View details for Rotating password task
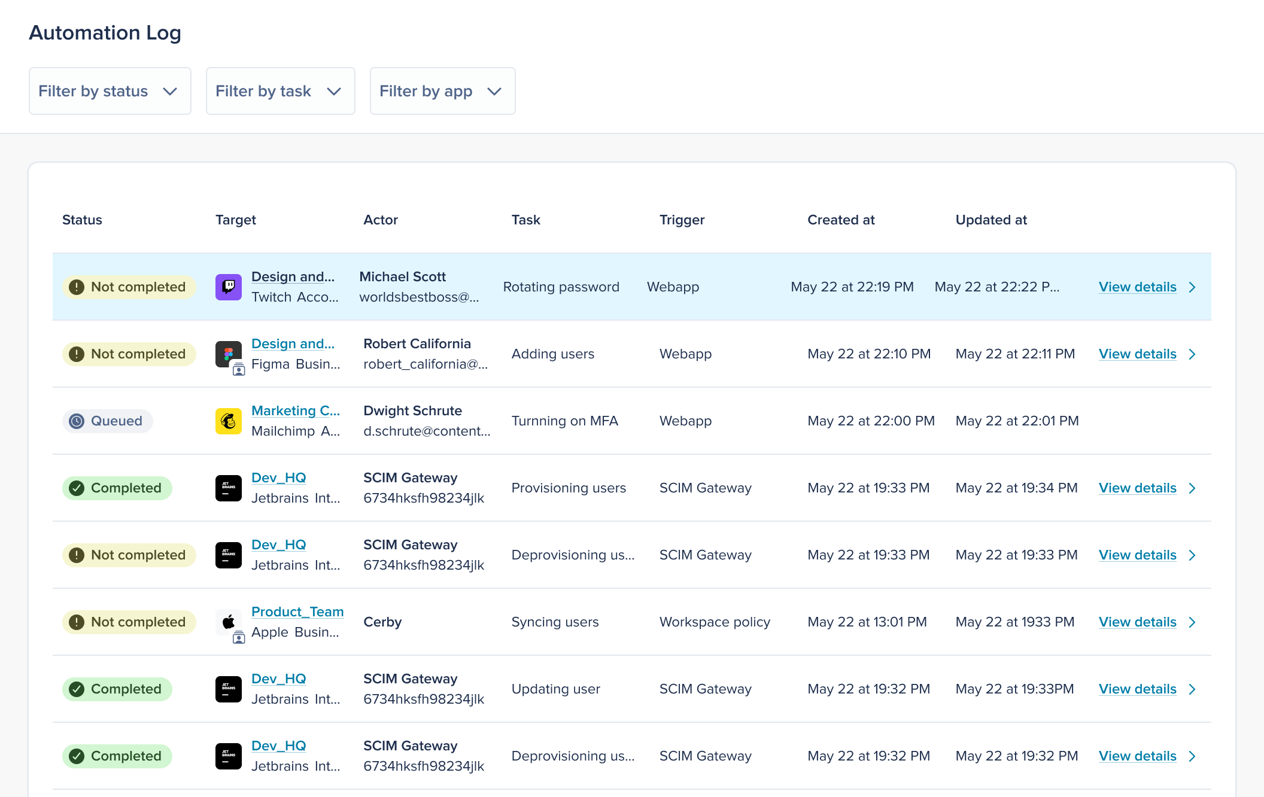 (1137, 287)
